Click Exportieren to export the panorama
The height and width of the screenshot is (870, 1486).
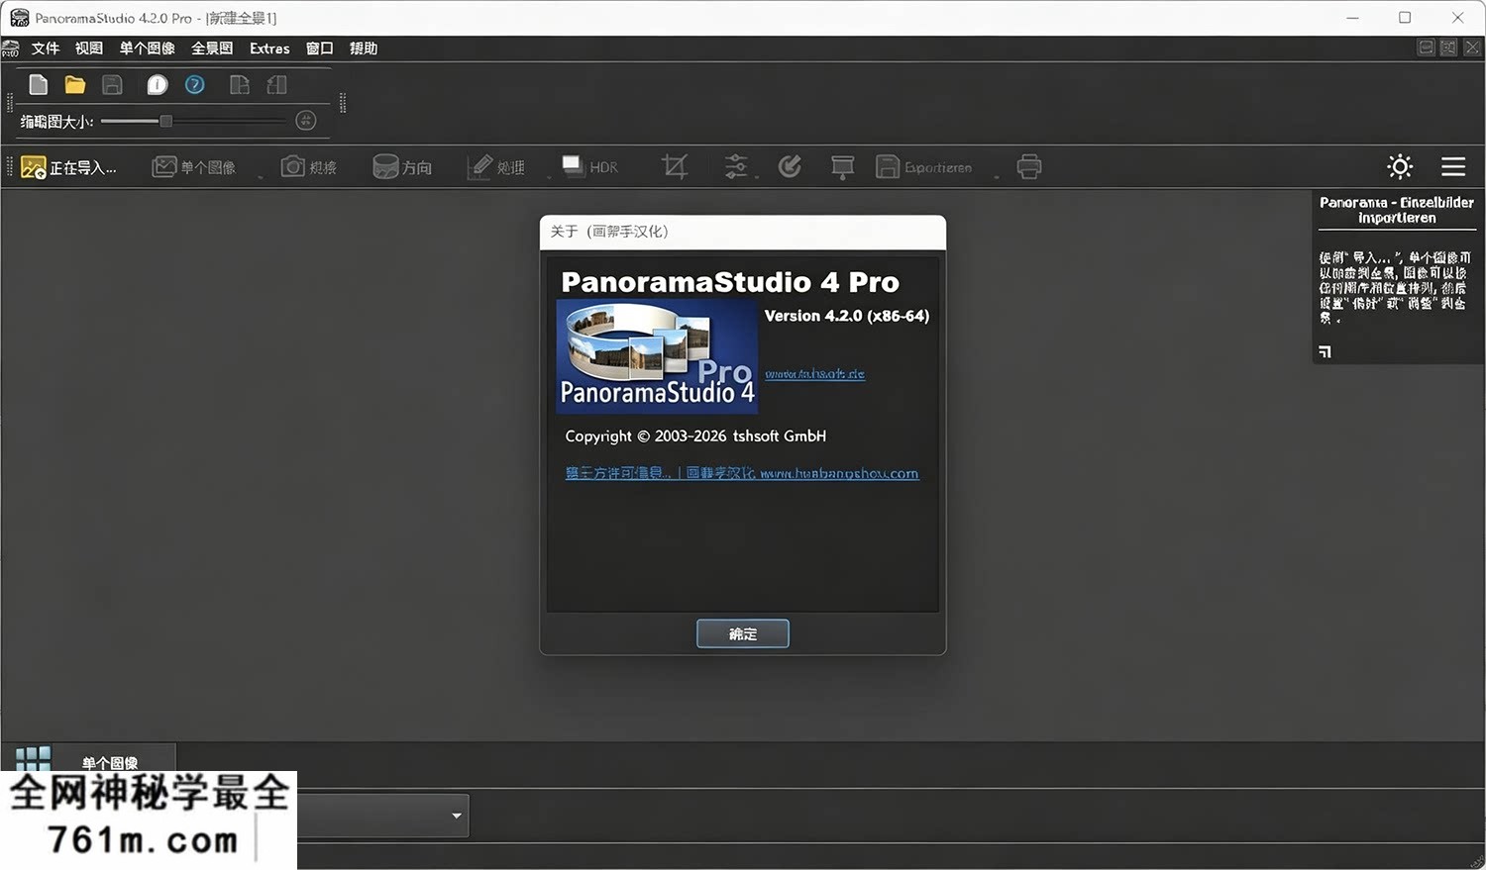pos(923,167)
